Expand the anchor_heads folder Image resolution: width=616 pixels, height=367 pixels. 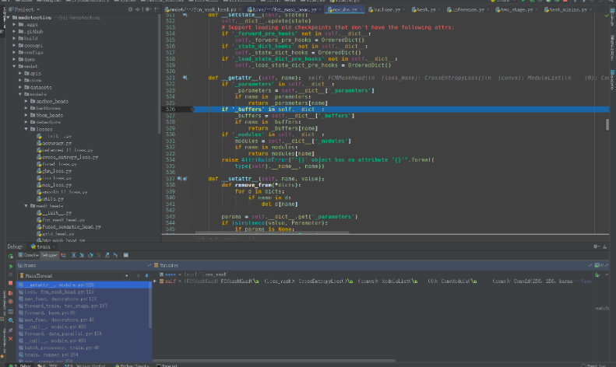coord(26,101)
